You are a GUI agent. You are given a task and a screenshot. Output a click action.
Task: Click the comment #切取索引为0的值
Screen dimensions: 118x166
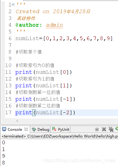(35, 66)
